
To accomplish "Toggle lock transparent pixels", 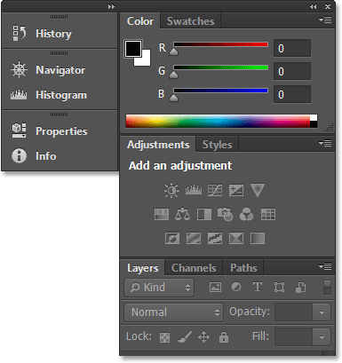I will tap(164, 337).
